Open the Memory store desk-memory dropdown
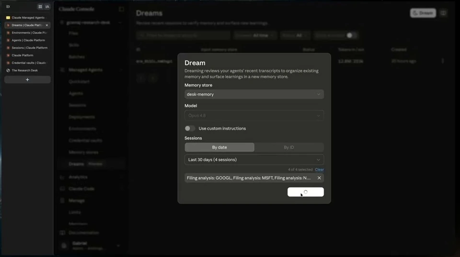The width and height of the screenshot is (460, 257). (x=254, y=94)
